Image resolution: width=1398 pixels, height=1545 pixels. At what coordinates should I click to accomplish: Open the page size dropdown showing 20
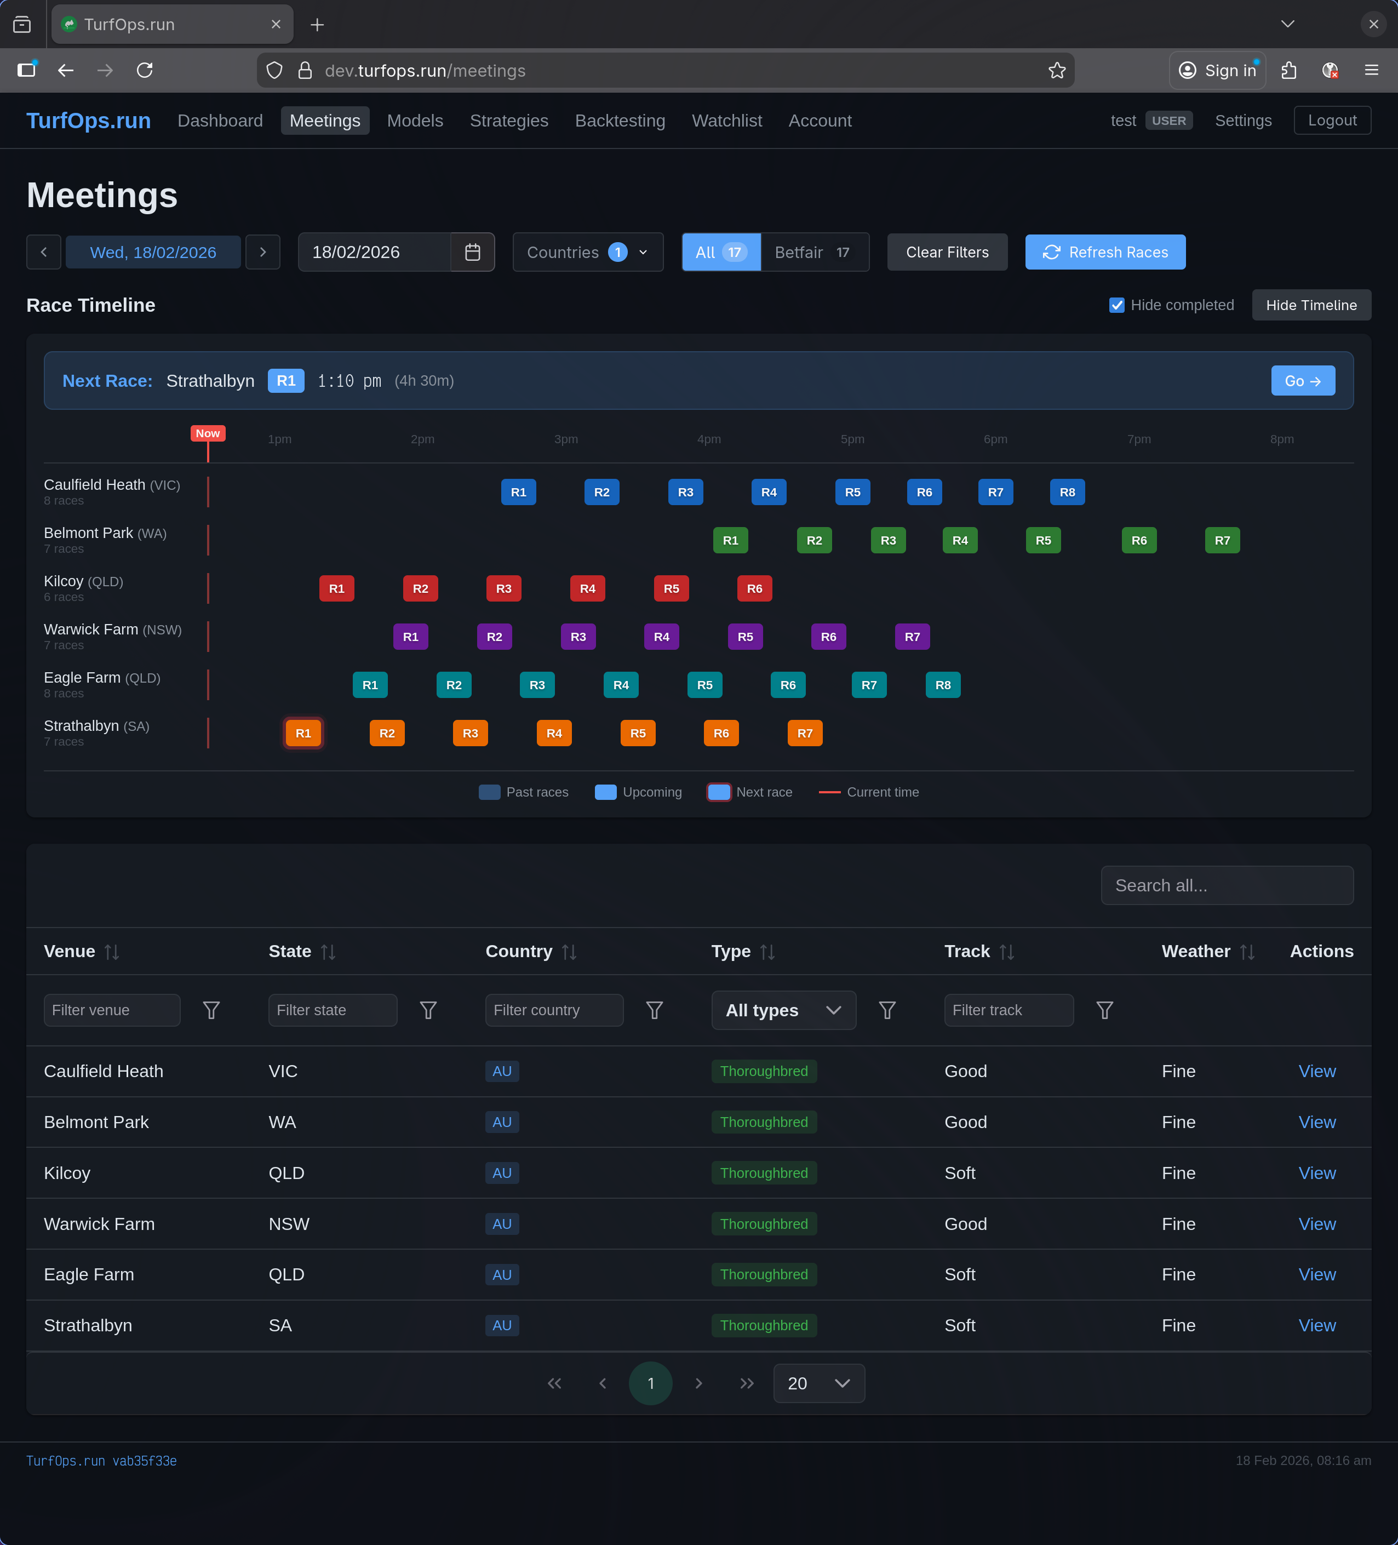point(818,1383)
